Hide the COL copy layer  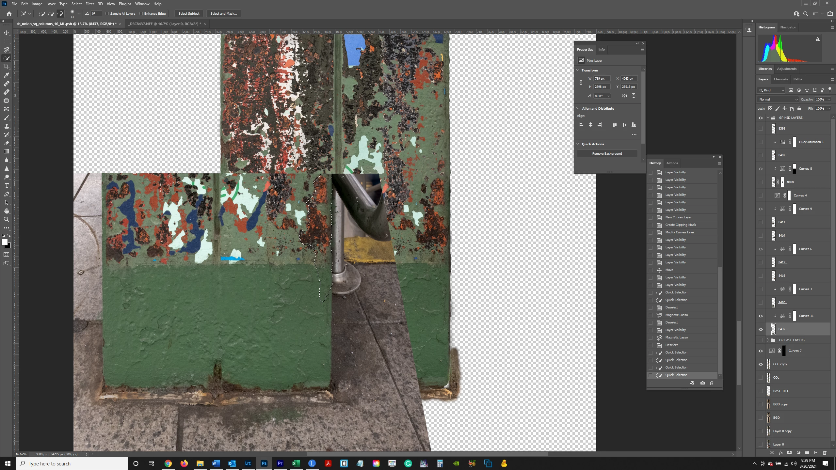[761, 364]
